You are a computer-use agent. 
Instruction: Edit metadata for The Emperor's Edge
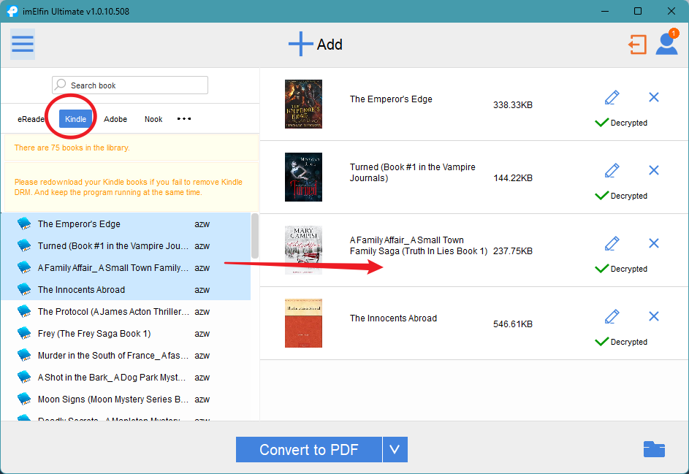pos(612,96)
